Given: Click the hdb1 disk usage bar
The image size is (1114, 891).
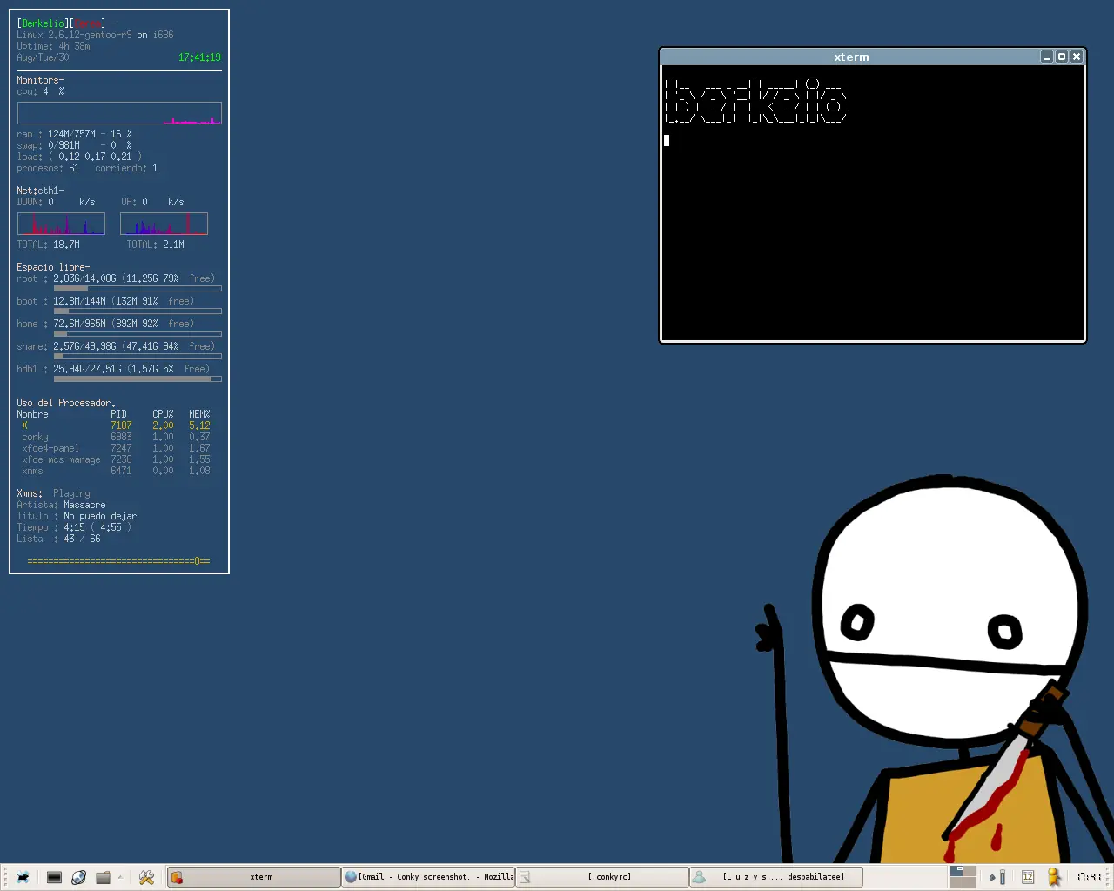Looking at the screenshot, I should coord(138,379).
